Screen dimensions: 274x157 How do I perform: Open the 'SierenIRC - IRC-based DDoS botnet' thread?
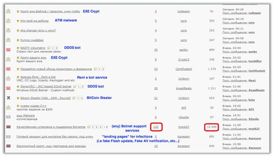[x=46, y=86]
